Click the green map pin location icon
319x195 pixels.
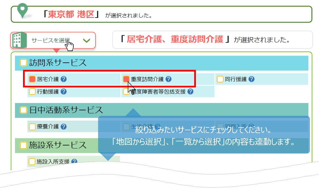click(22, 11)
